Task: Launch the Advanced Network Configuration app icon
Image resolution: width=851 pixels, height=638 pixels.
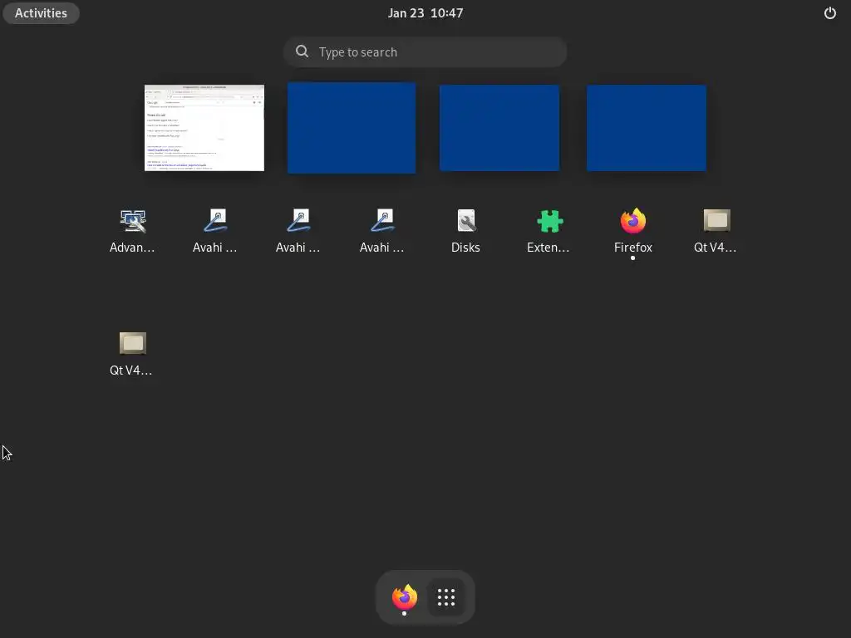Action: 132,231
